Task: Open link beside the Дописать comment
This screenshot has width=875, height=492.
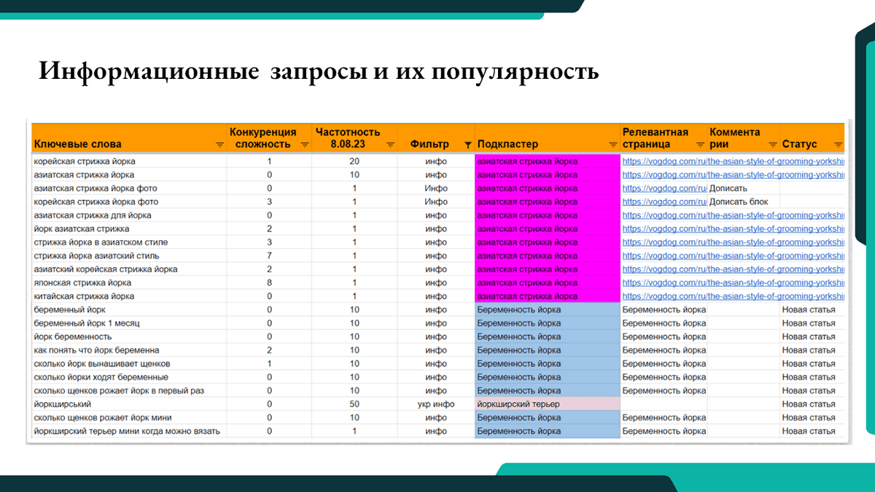Action: click(x=664, y=188)
